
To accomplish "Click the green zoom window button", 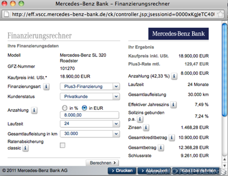I will [x=21, y=4].
